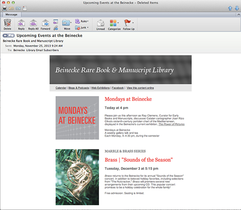241x210 pixels.
Task: Click the Move folder icon
Action: [x=66, y=23]
